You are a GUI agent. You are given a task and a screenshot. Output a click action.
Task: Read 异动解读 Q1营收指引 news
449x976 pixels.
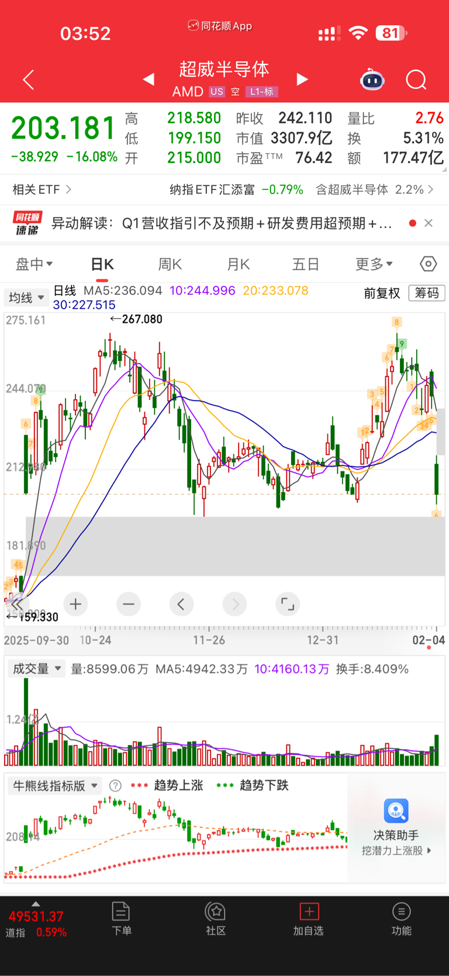222,223
